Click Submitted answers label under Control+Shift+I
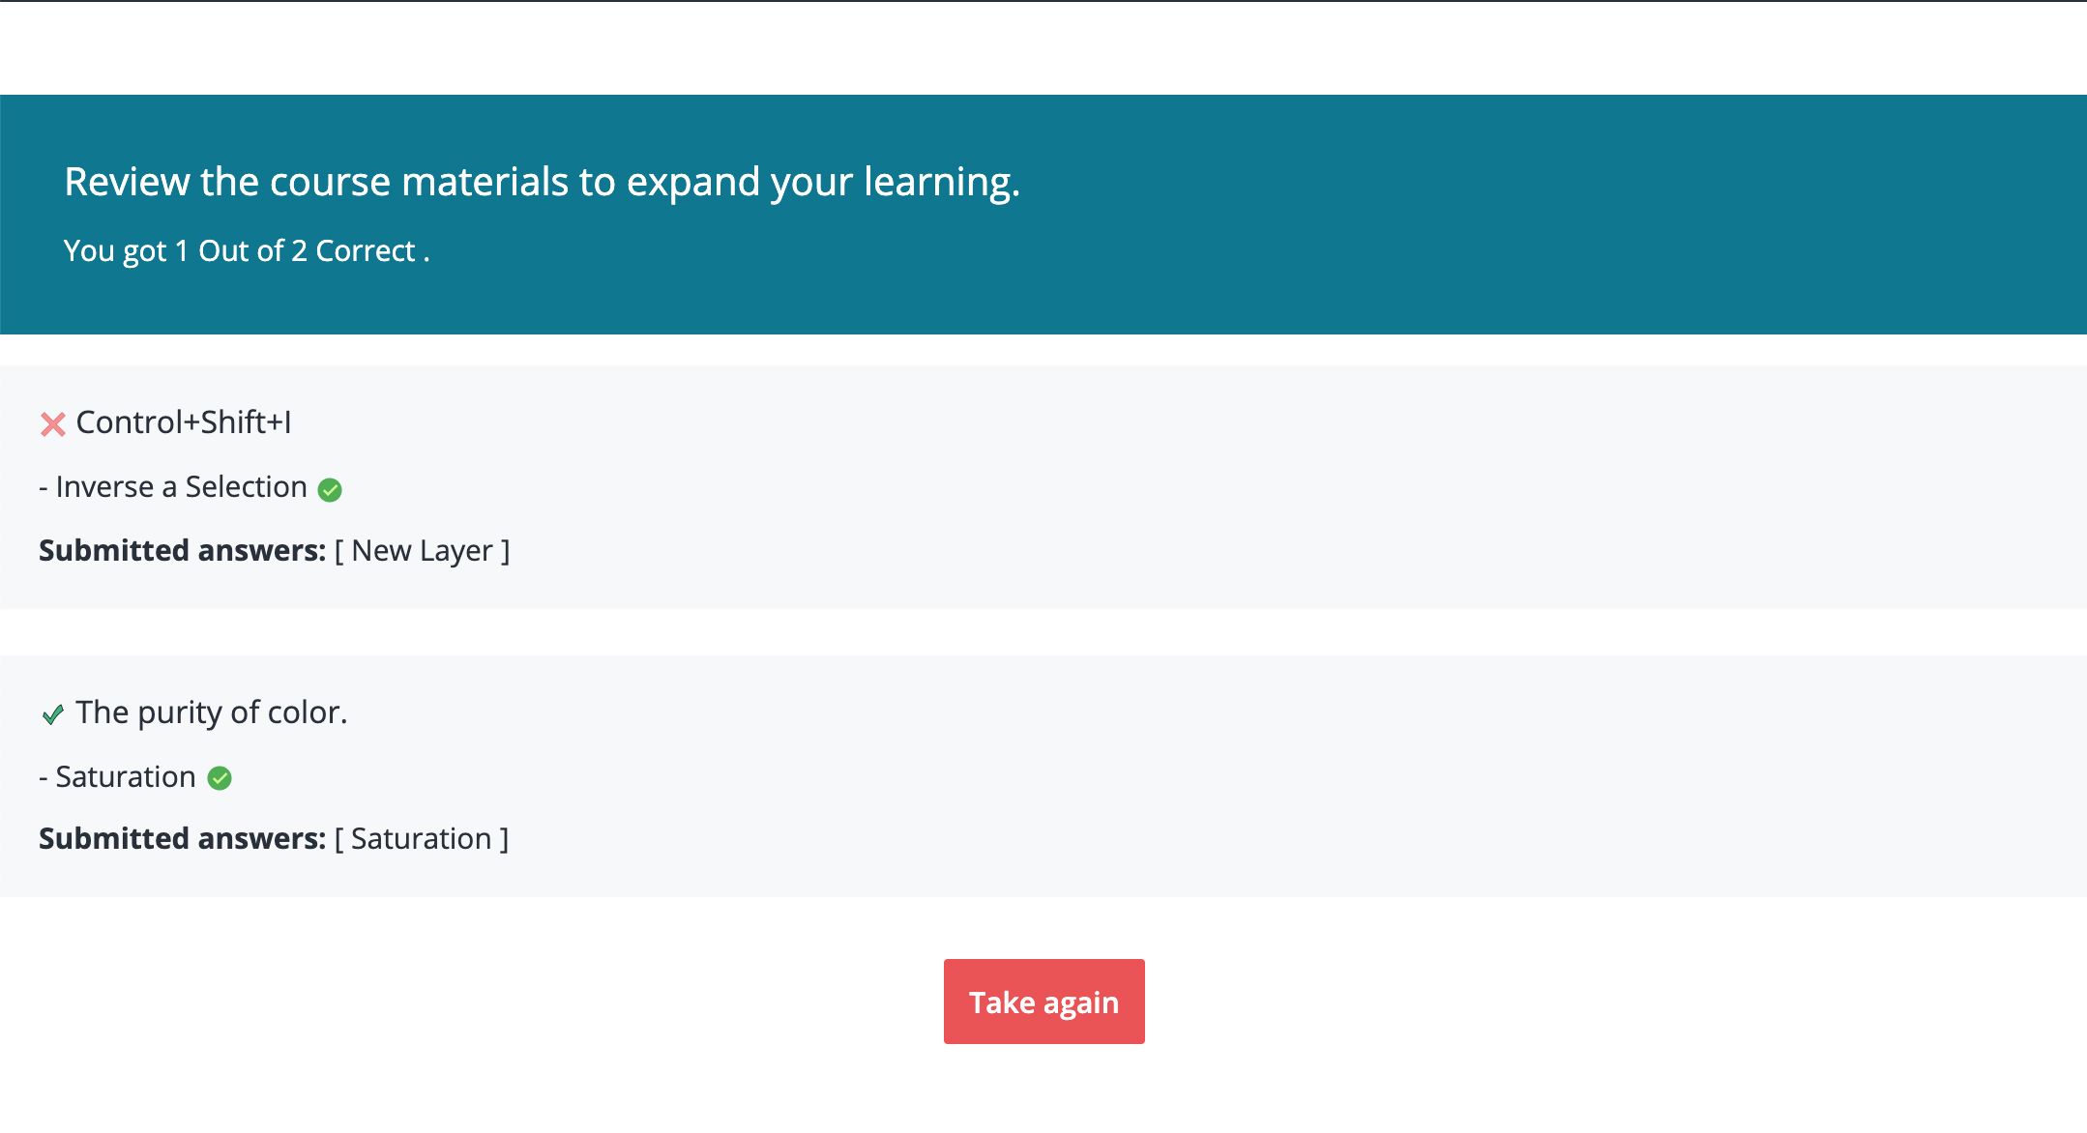The width and height of the screenshot is (2087, 1133). click(x=182, y=551)
